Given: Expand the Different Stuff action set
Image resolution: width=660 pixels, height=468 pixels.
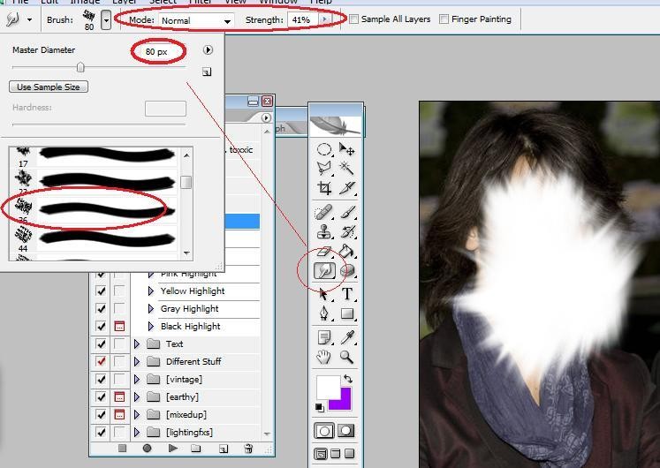Looking at the screenshot, I should pos(136,362).
